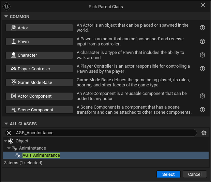Collapse the ALL CLASSES section
Screen dimensions: 211x182
[6, 124]
